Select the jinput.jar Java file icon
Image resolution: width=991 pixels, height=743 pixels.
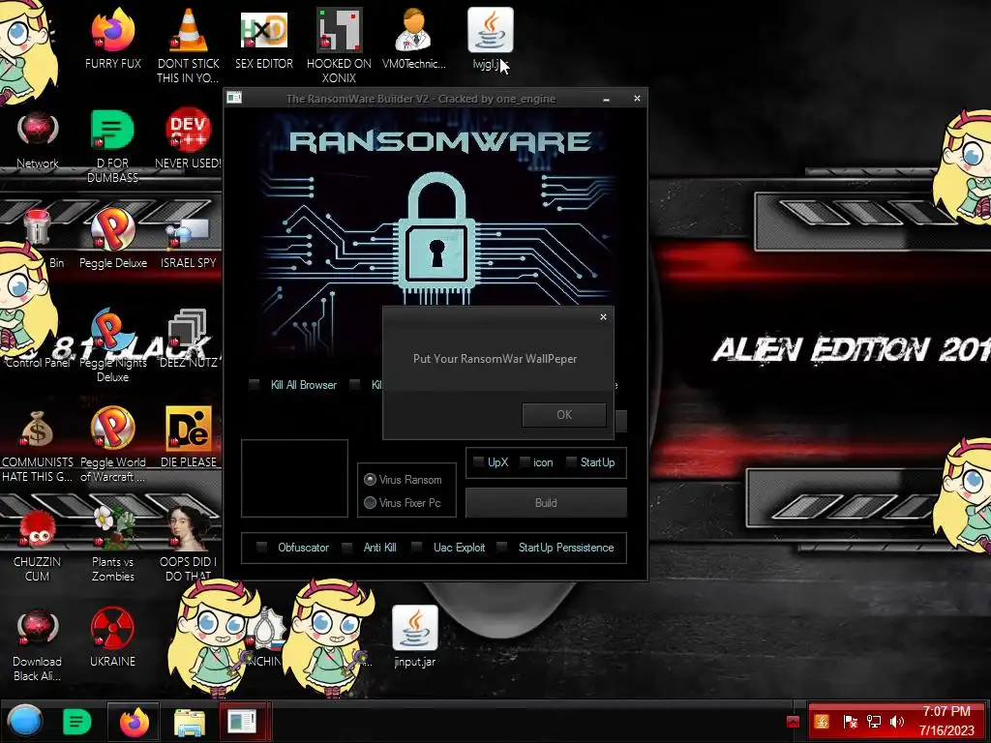click(x=414, y=637)
